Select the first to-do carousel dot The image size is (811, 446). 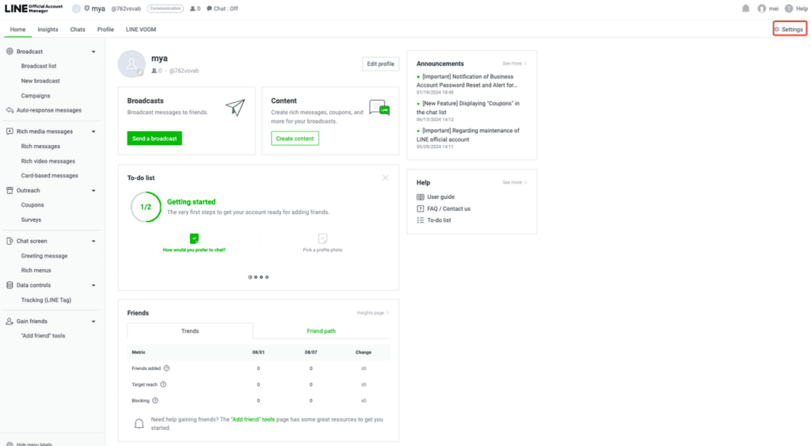(250, 277)
